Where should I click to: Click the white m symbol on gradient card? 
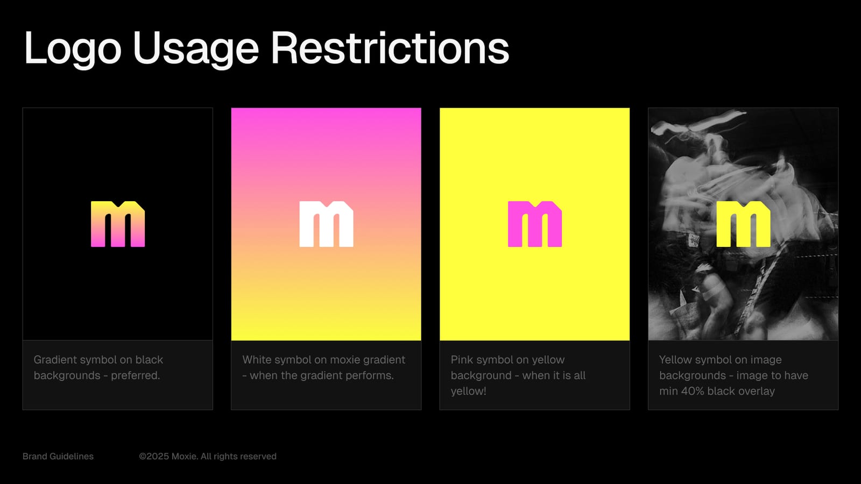(326, 224)
